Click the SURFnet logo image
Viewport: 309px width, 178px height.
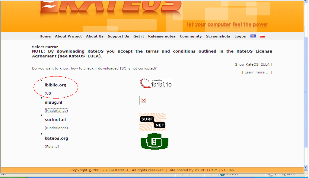(x=153, y=122)
